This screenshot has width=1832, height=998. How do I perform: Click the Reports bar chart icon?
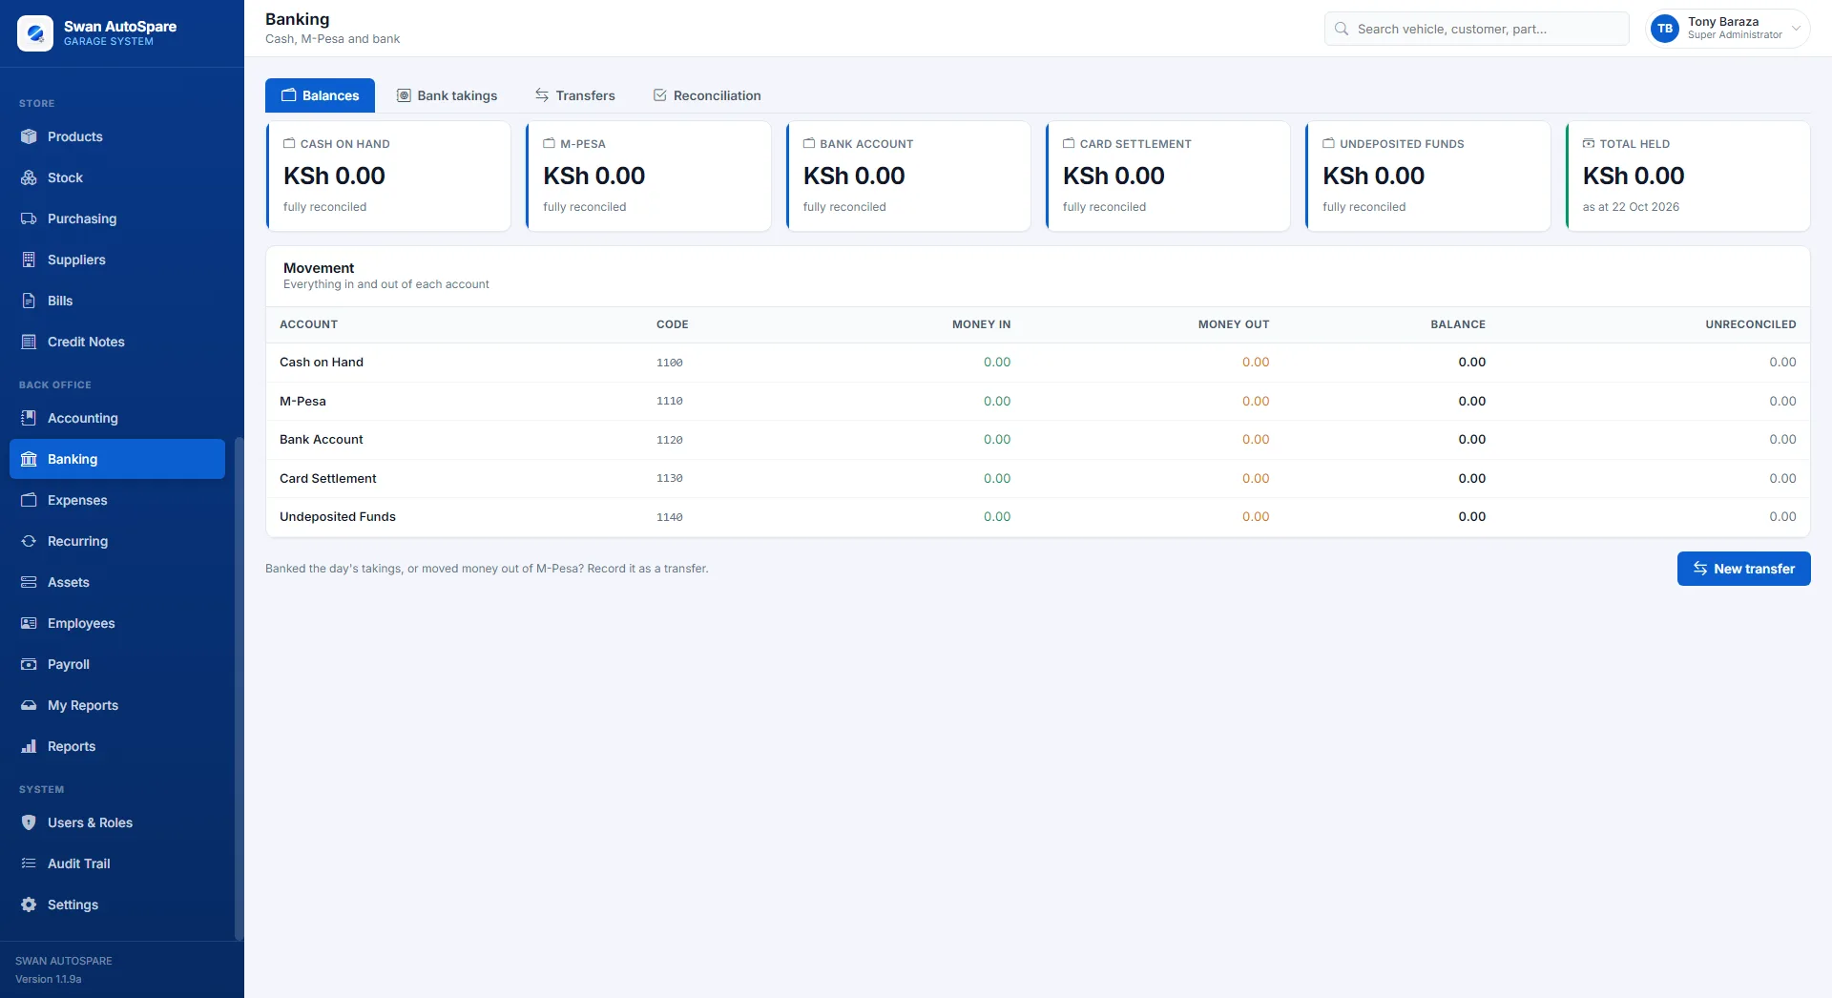point(29,746)
